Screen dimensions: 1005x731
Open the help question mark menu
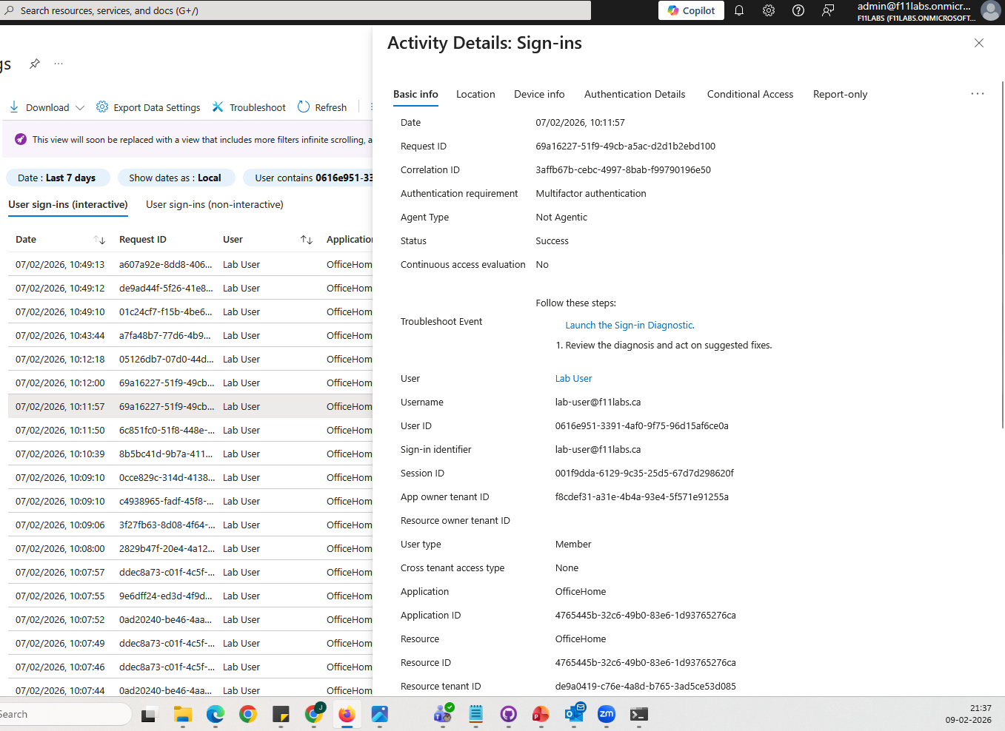[798, 10]
